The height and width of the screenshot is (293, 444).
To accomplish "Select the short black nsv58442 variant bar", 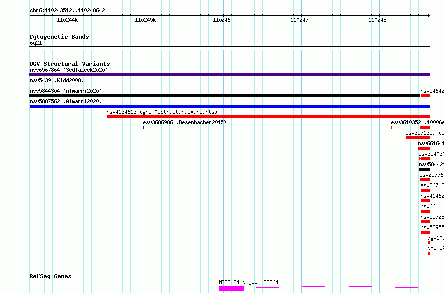I will pyautogui.click(x=425, y=169).
